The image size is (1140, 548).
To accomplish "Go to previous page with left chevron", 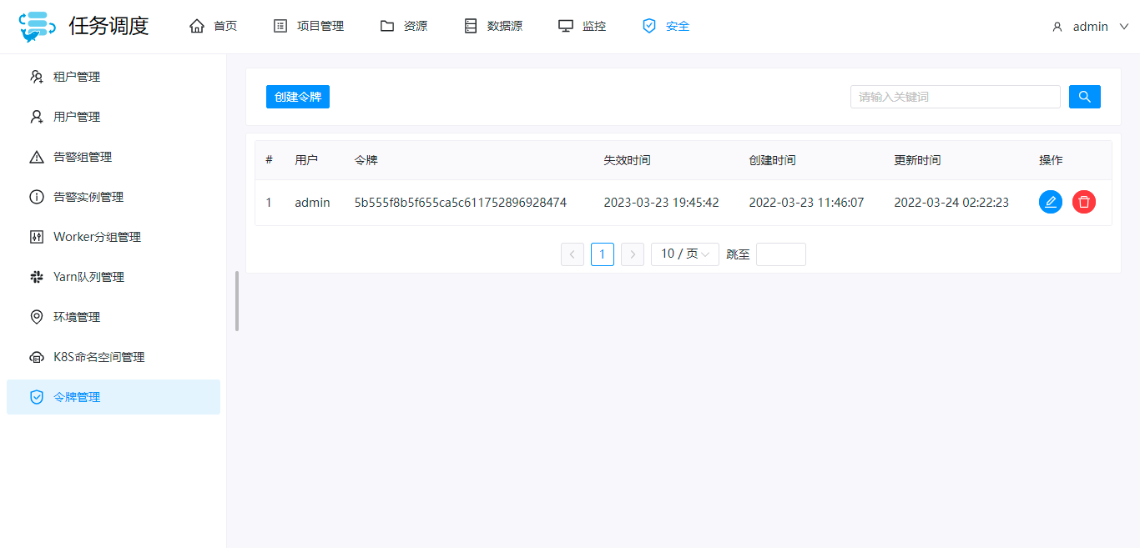I will tap(573, 254).
